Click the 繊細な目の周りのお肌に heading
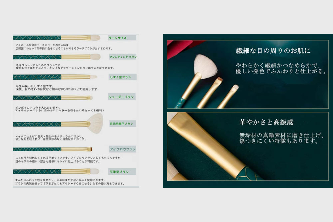 [x=273, y=51]
